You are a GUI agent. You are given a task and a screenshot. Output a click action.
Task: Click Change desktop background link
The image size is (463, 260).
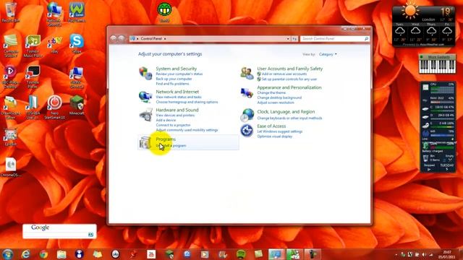click(x=279, y=97)
